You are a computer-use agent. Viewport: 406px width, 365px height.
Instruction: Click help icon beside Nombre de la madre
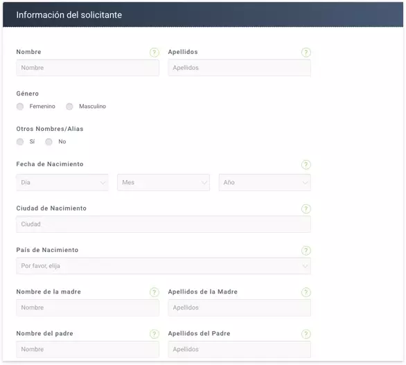click(154, 292)
